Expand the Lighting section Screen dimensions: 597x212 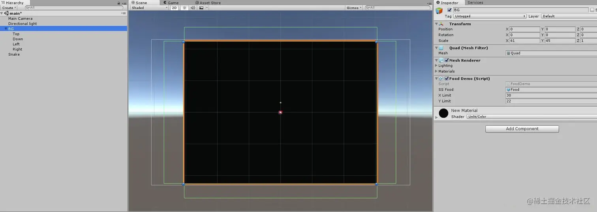(436, 66)
